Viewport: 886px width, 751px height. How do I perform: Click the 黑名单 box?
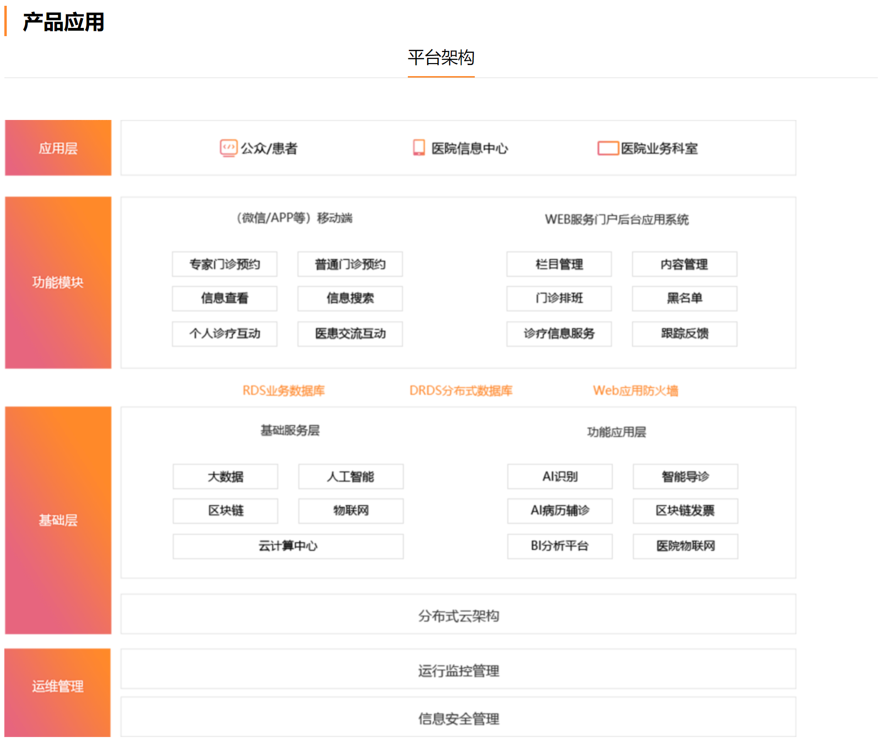pos(684,299)
